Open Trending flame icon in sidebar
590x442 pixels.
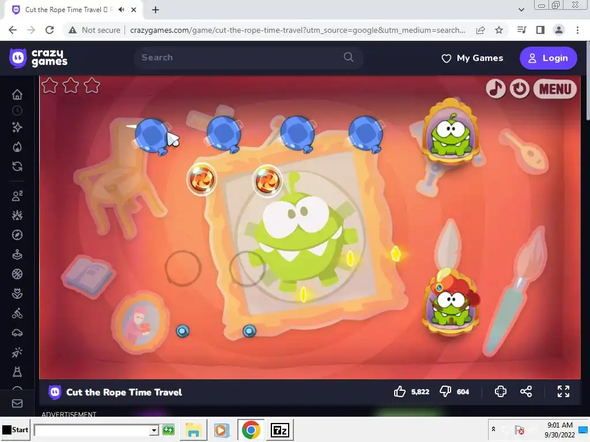[17, 147]
